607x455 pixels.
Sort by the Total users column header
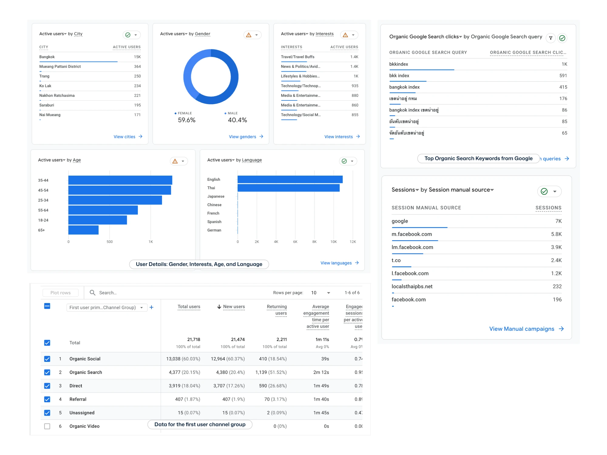pyautogui.click(x=189, y=307)
